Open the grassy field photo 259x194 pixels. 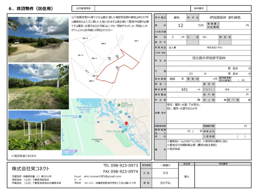pyautogui.click(x=38, y=86)
